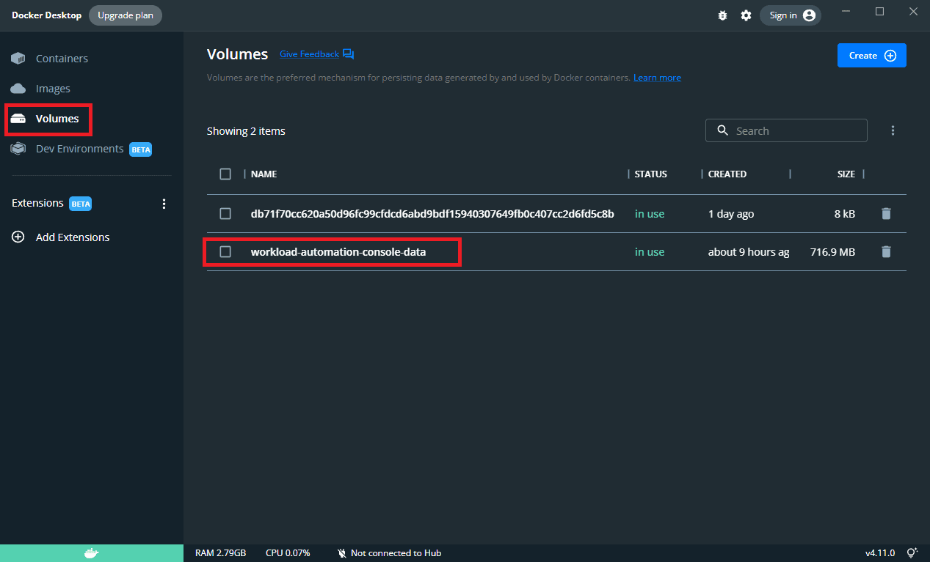Image resolution: width=930 pixels, height=562 pixels.
Task: Click the in use status of db71f70cc620
Action: point(650,214)
